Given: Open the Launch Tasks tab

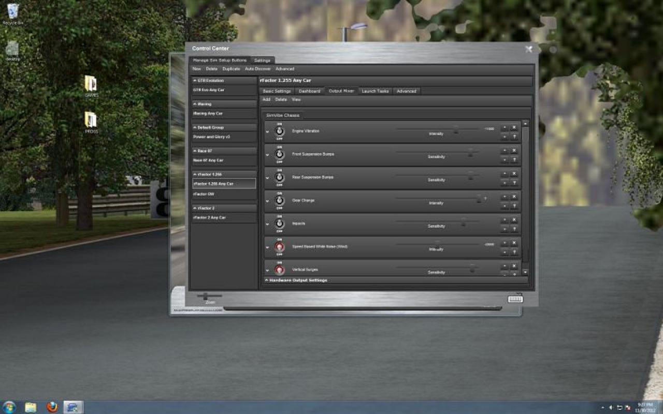Looking at the screenshot, I should click(x=375, y=91).
